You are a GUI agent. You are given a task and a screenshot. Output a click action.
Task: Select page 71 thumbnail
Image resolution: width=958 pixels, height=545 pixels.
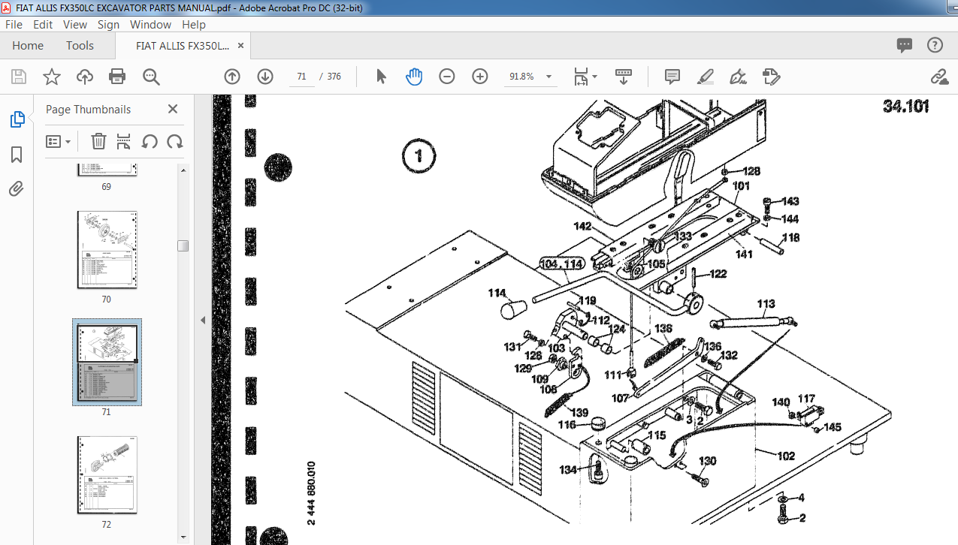click(x=107, y=363)
